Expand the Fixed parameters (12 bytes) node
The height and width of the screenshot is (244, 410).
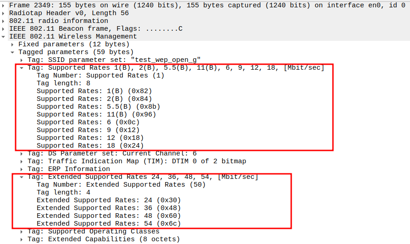pyautogui.click(x=13, y=44)
